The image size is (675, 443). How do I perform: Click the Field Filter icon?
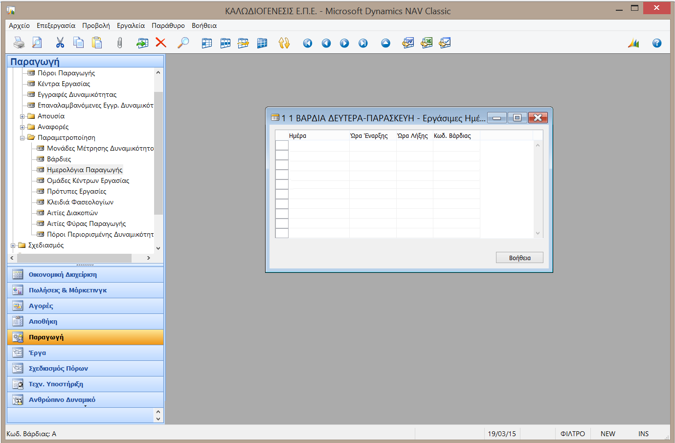207,43
